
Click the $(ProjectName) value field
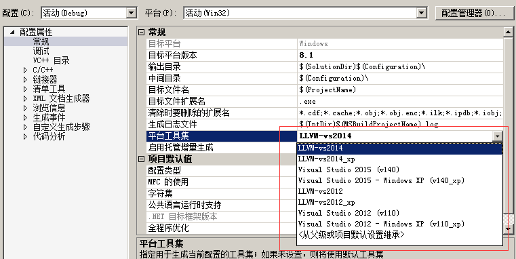[x=400, y=90]
